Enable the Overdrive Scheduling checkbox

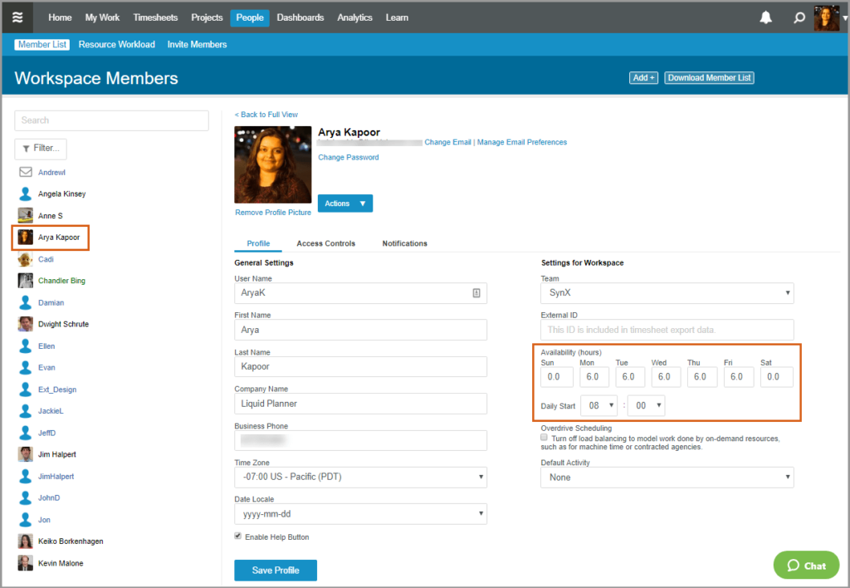545,437
